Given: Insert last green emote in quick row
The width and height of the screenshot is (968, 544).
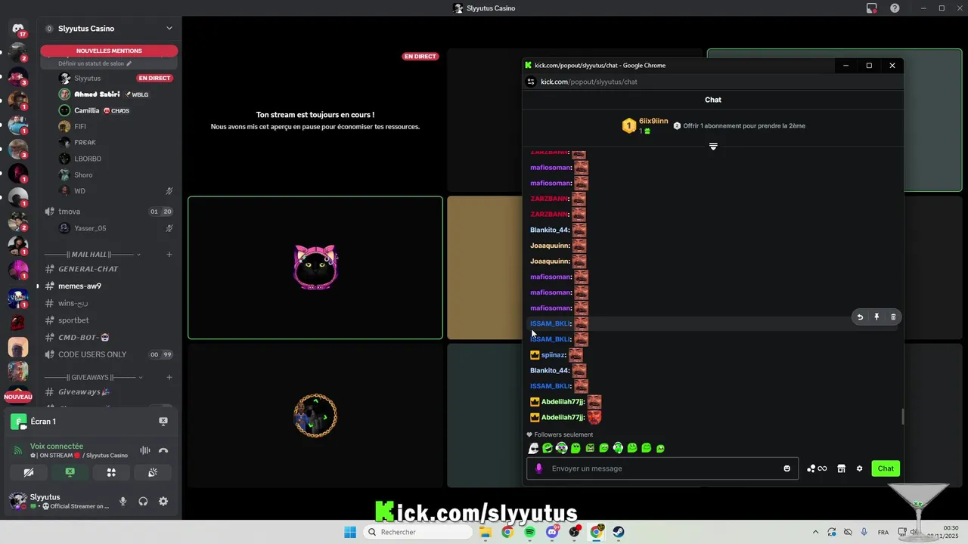Looking at the screenshot, I should tap(660, 448).
